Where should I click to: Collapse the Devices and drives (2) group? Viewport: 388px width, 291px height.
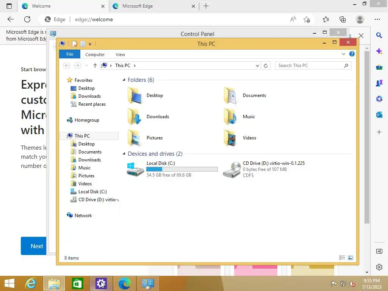tap(124, 154)
